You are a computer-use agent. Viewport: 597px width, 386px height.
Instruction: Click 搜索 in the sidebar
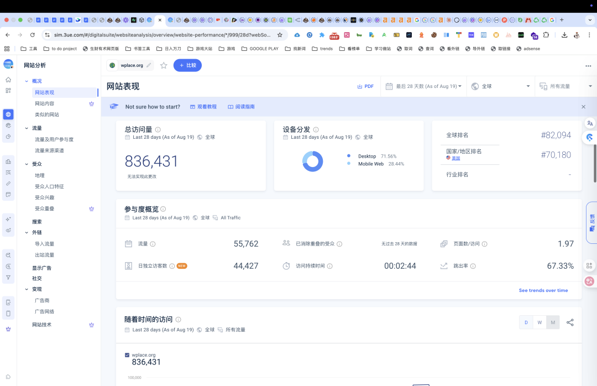37,222
